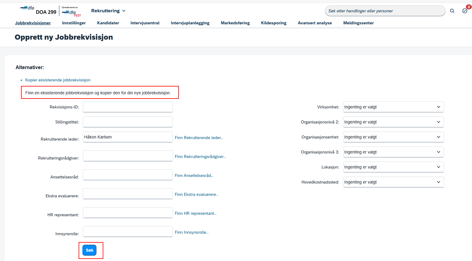Click the top search box for handlinger
The width and height of the screenshot is (472, 261).
385,11
